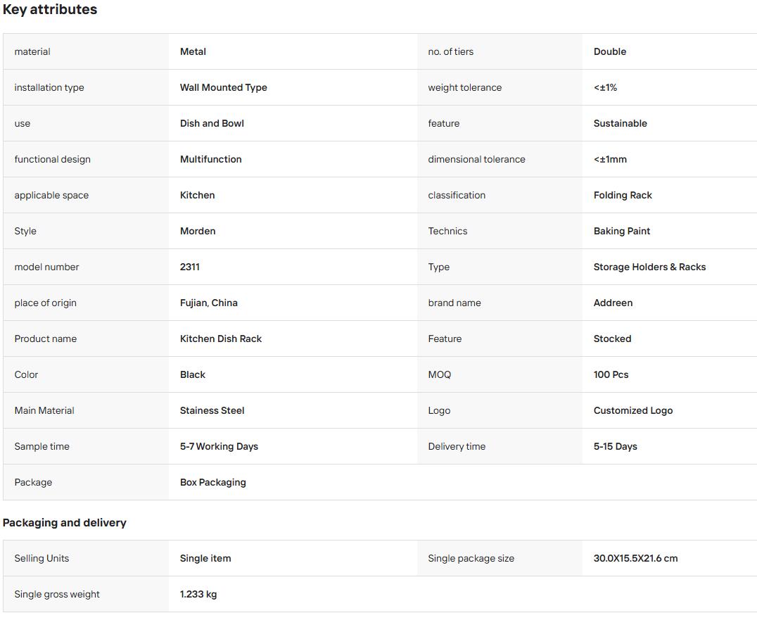This screenshot has height=632, width=757.
Task: Click the Stainess Steel material value
Action: pos(212,410)
